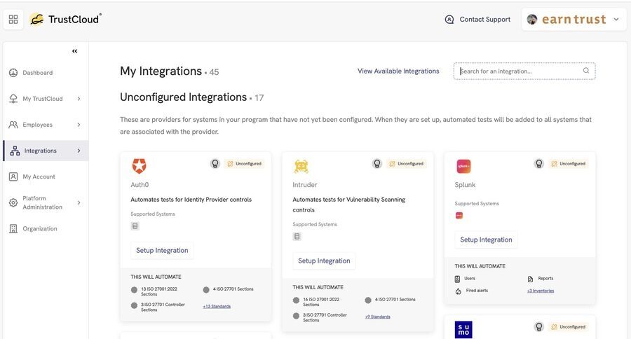Click Setup Integration for Auth0
Viewport: 631px width, 339px height.
click(x=162, y=250)
